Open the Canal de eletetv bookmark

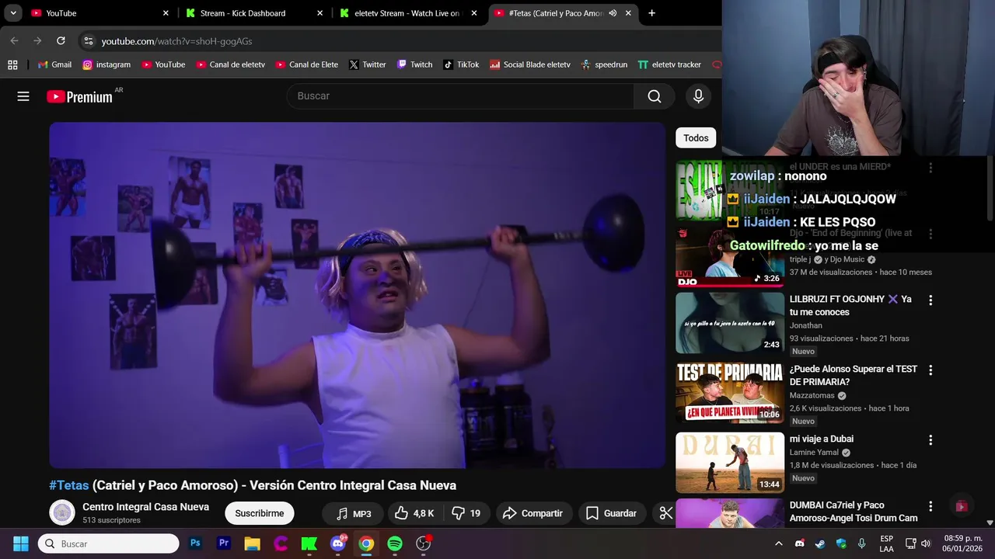click(230, 64)
